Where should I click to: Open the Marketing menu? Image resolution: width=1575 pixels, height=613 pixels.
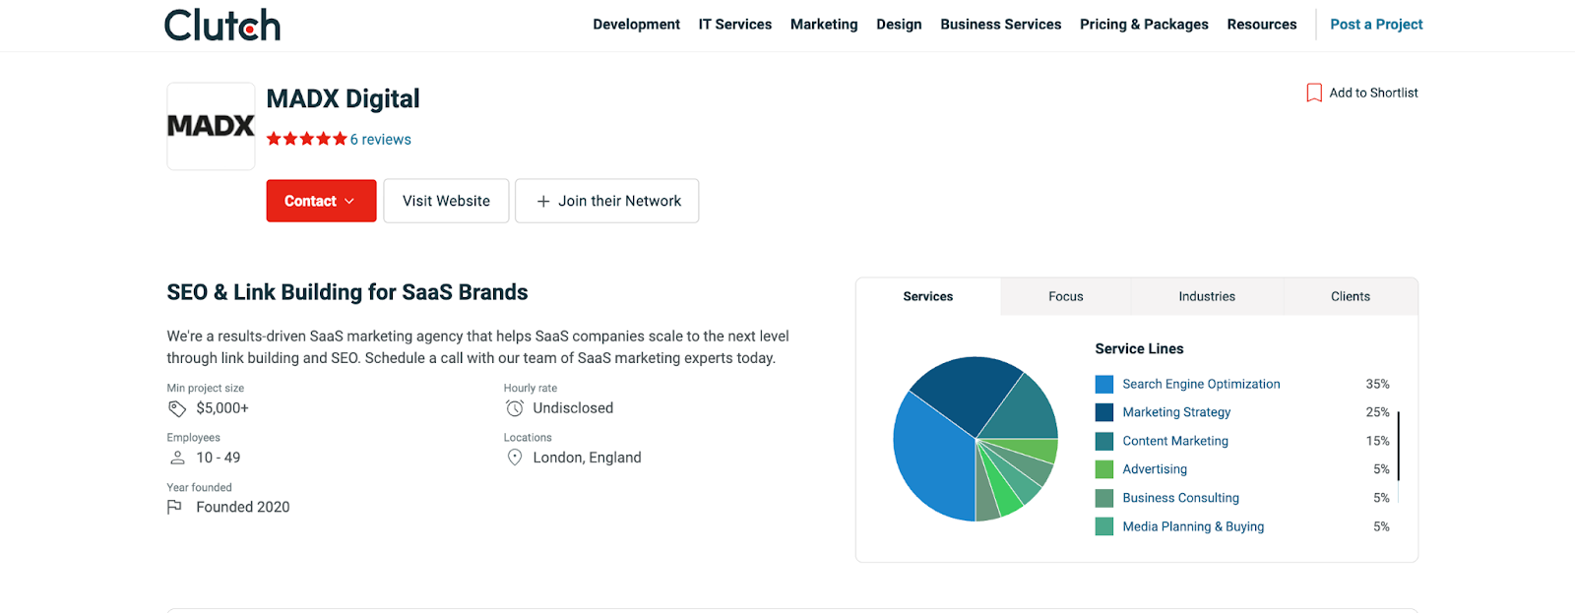[824, 25]
